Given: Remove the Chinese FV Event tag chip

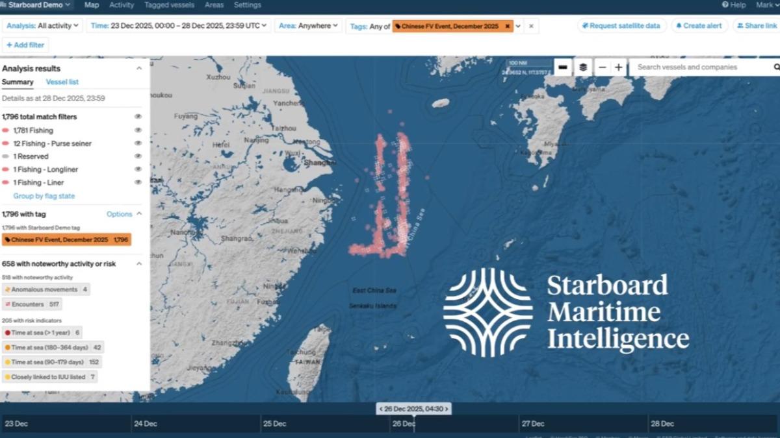Looking at the screenshot, I should (x=508, y=26).
